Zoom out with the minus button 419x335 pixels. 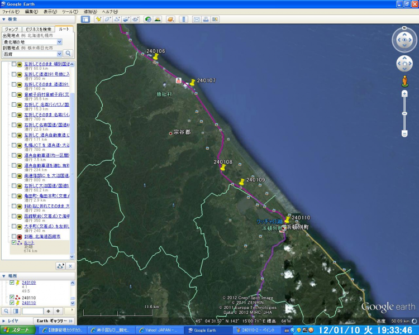click(x=404, y=133)
